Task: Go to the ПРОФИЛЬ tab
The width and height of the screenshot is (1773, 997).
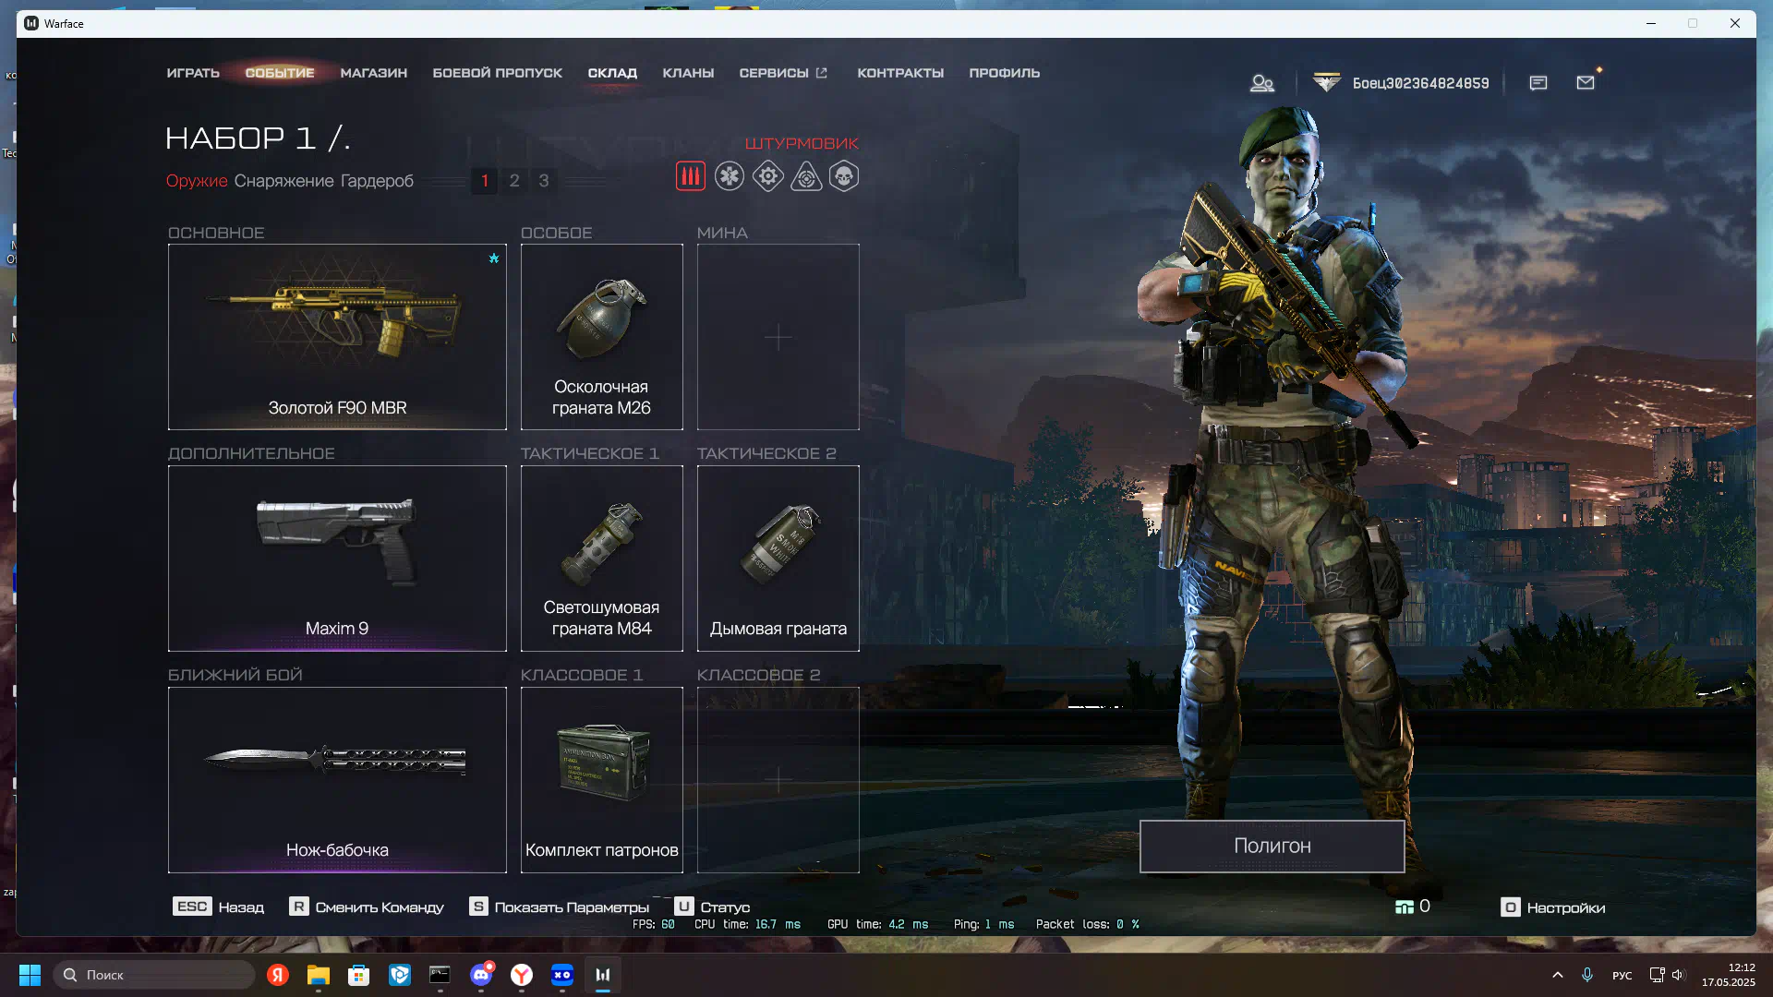Action: (1005, 73)
